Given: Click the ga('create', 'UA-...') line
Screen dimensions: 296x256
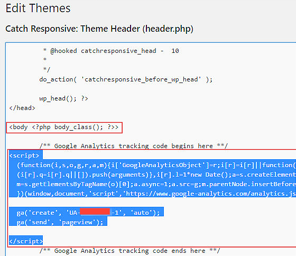Looking at the screenshot, I should [88, 213].
